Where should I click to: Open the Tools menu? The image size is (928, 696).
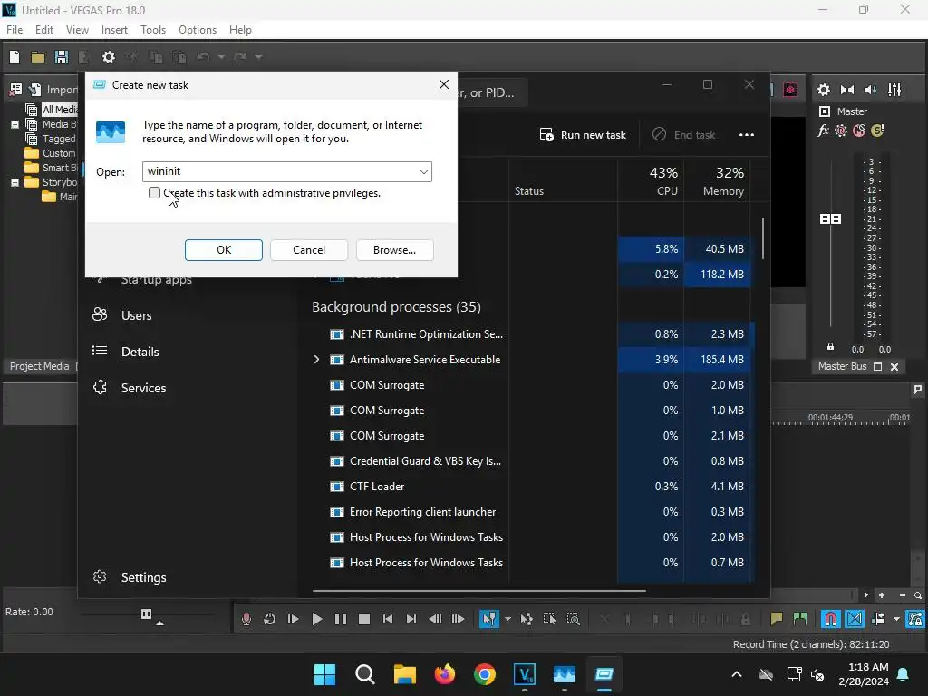[152, 30]
